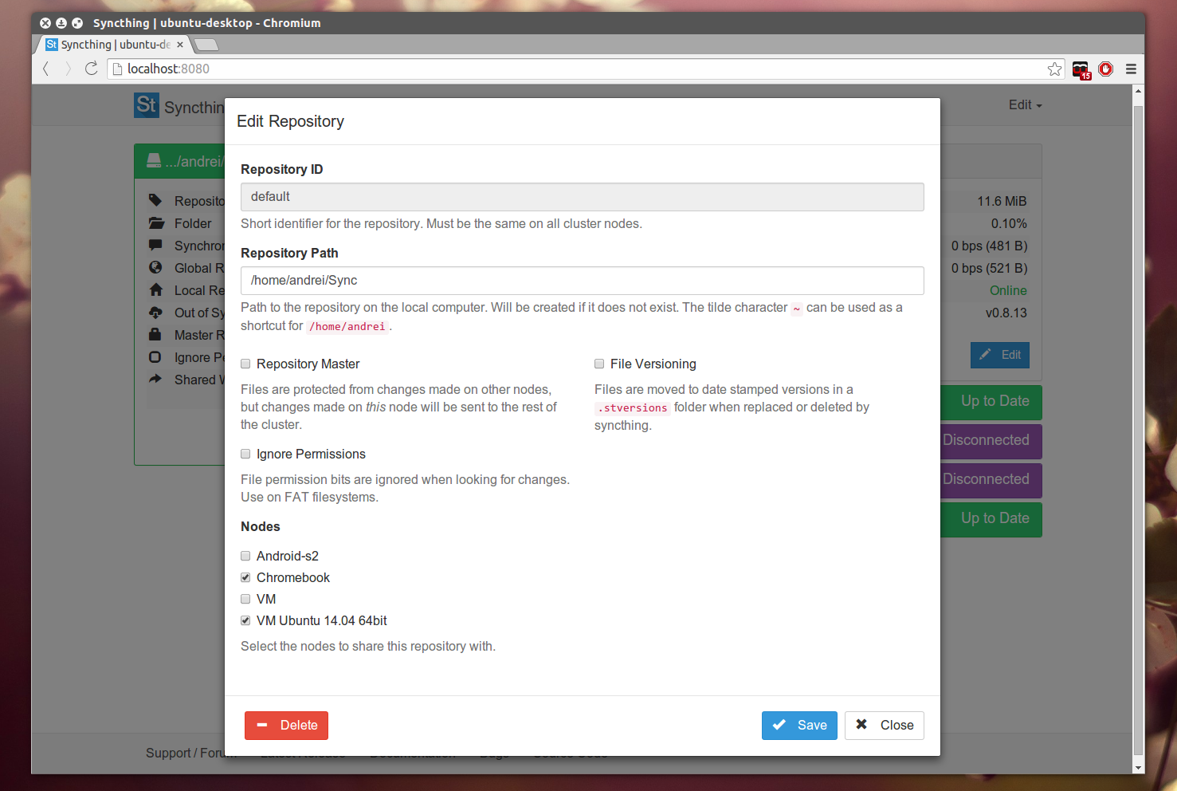Screen dimensions: 1177x791
Task: Click the cloud download icon beside Out of Sync
Action: pos(156,313)
